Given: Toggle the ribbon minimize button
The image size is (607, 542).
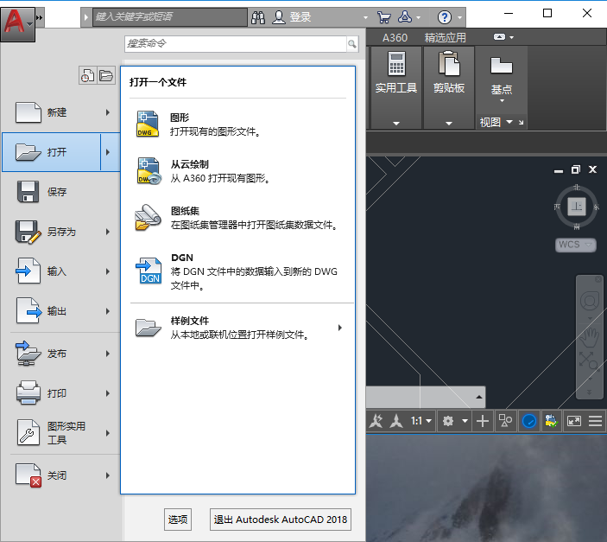Looking at the screenshot, I should point(499,37).
